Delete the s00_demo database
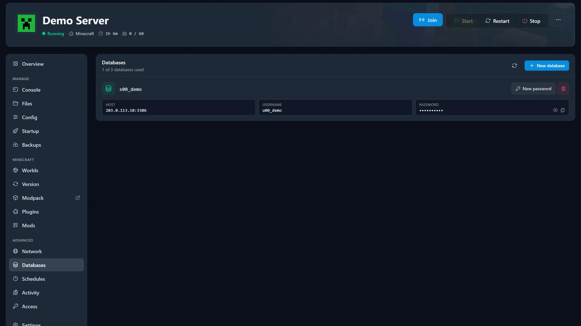 click(563, 89)
